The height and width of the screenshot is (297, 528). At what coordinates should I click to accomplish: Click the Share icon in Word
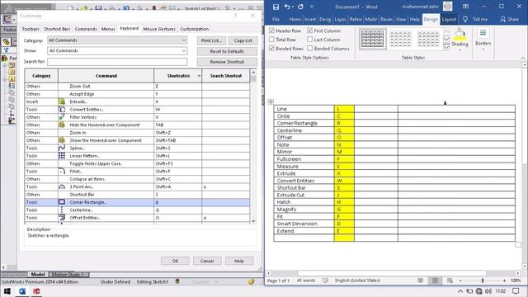502,20
